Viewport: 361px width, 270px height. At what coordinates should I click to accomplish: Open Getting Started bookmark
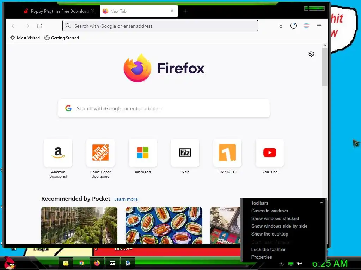62,38
